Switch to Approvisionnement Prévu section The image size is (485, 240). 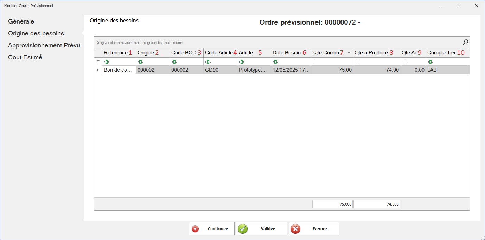[44, 45]
